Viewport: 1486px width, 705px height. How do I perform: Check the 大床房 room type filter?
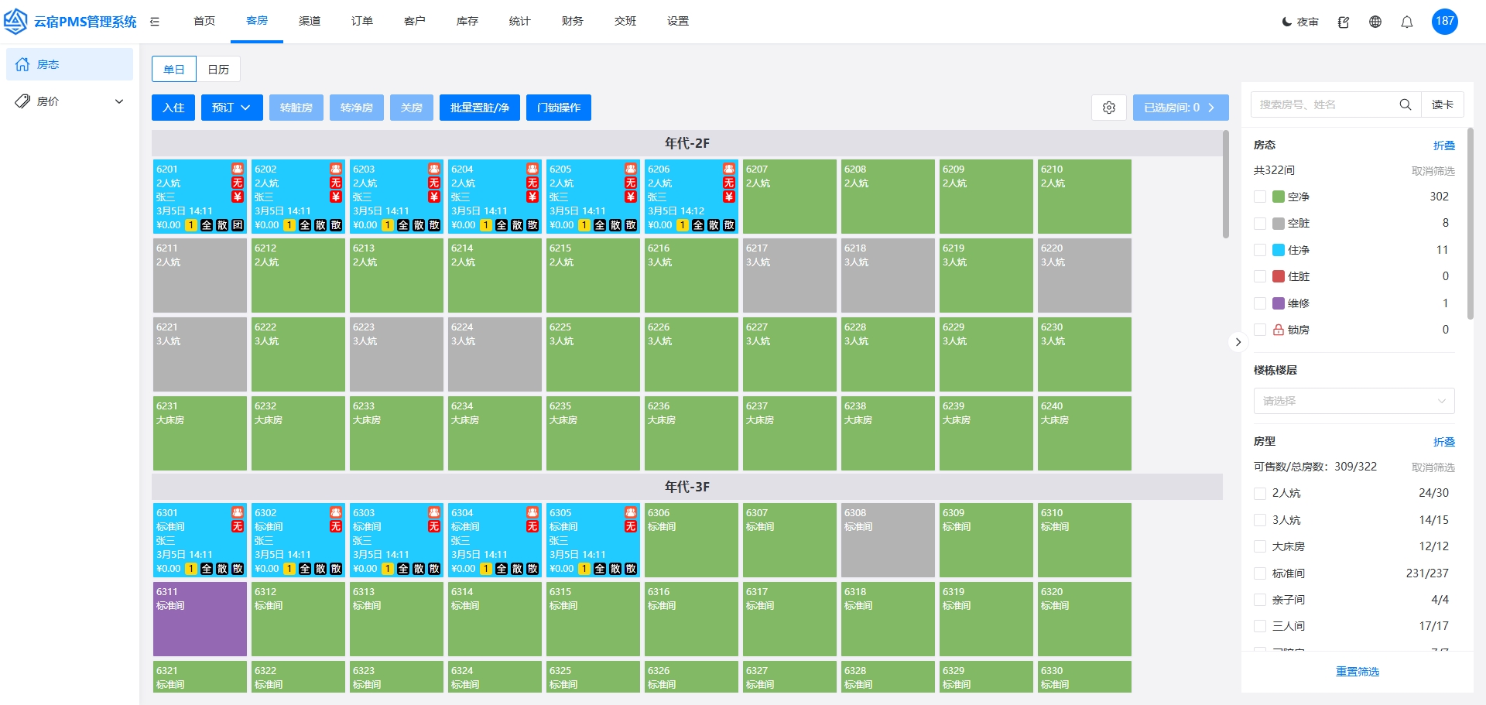(x=1260, y=546)
